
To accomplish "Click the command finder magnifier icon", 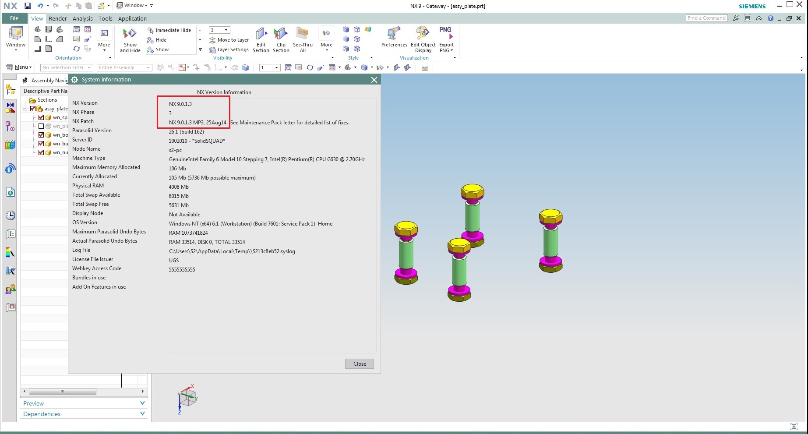I will point(736,18).
